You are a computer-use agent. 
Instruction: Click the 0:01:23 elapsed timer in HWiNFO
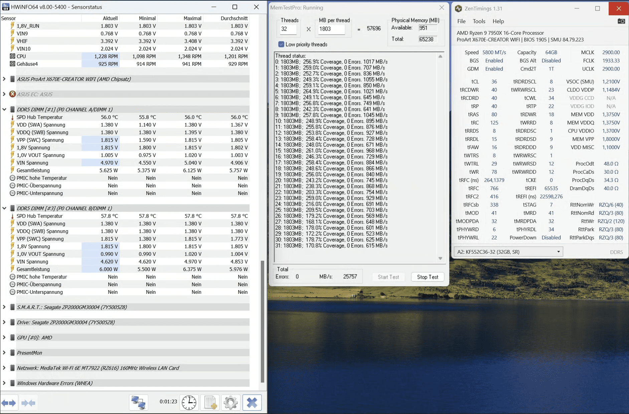168,402
